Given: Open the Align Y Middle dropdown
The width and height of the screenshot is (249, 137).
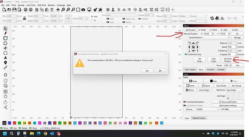Looking at the screenshot, I should click(184, 21).
